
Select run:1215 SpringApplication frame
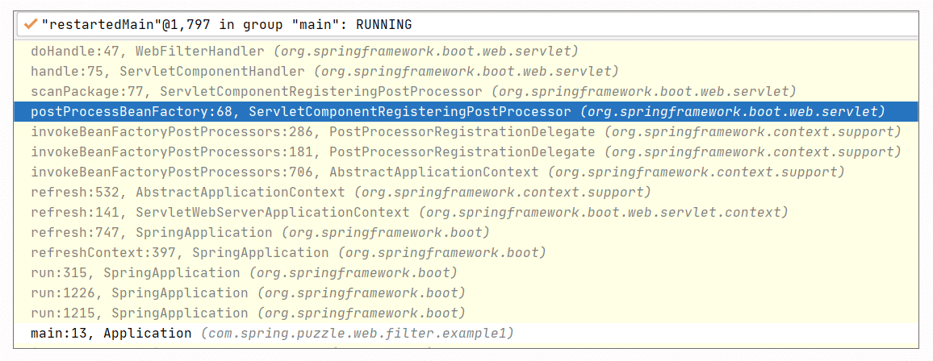point(468,313)
